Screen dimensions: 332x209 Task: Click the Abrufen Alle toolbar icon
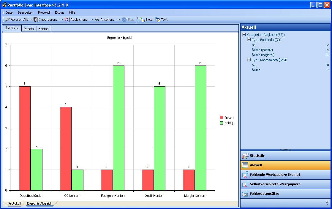coord(7,20)
